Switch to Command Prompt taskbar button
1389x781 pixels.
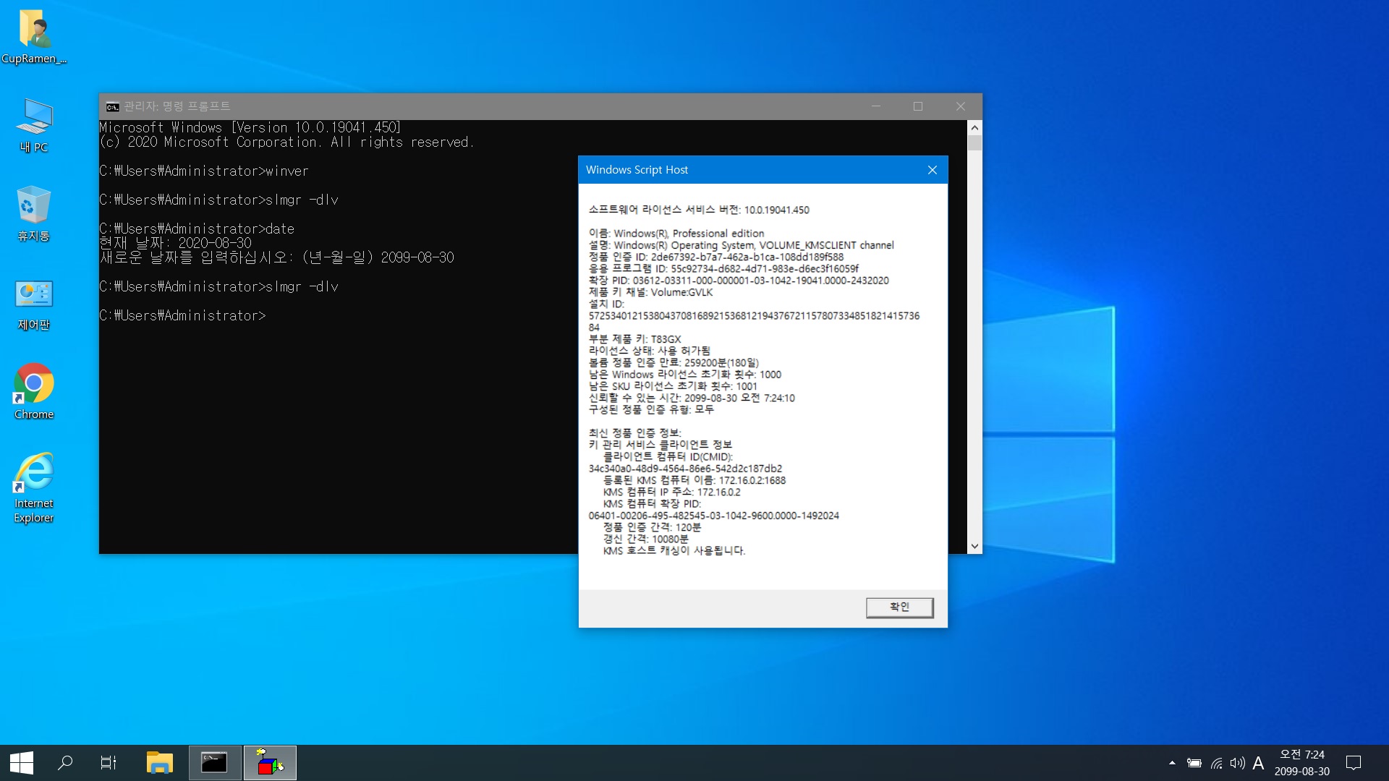215,763
